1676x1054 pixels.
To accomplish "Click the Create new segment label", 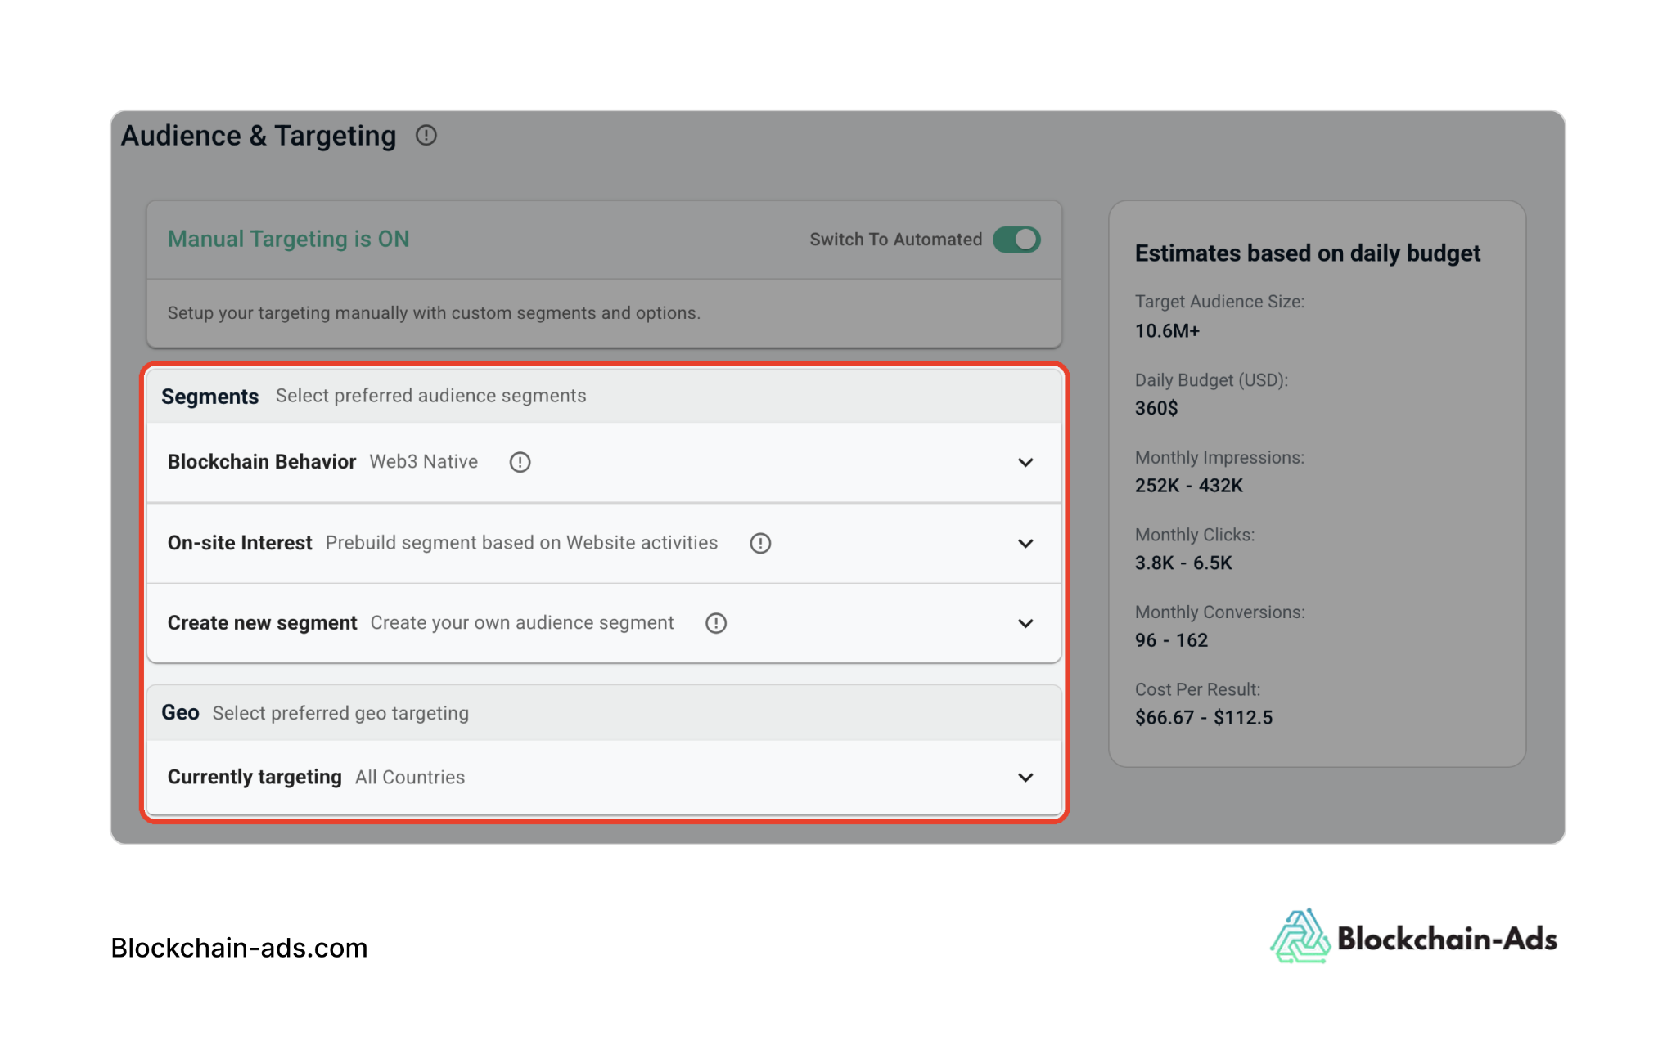I will tap(262, 623).
